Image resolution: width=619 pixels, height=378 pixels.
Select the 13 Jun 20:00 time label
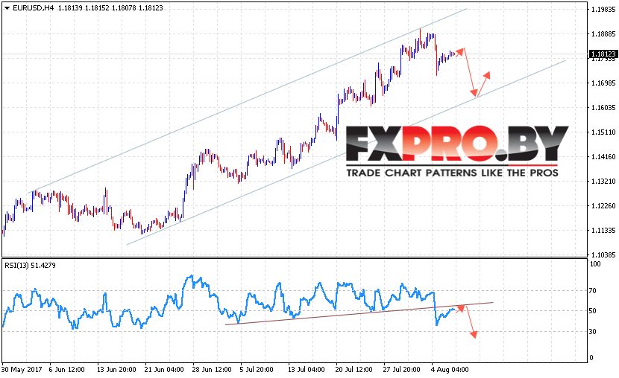point(116,370)
